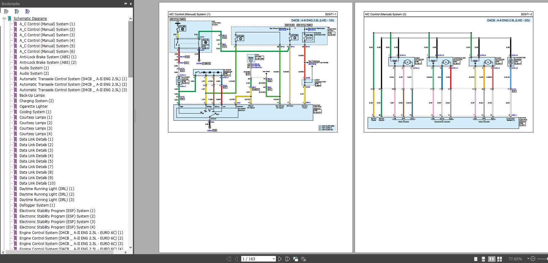Switch to single page view mode

[476, 259]
